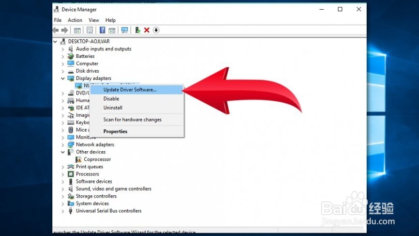
Task: Expand the Processors node
Action: pos(63,174)
